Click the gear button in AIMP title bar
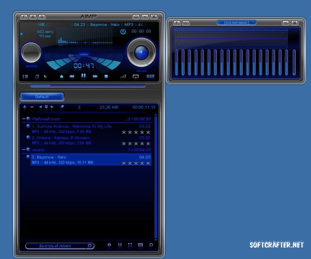 [x=33, y=17]
